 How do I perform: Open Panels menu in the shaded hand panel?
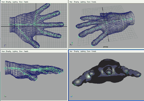(x=94, y=51)
